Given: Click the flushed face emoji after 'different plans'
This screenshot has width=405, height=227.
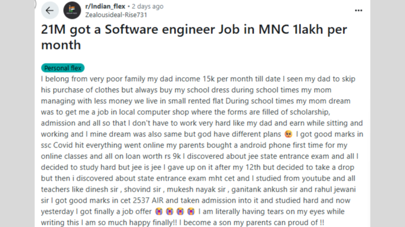Looking at the screenshot, I should click(x=288, y=134).
